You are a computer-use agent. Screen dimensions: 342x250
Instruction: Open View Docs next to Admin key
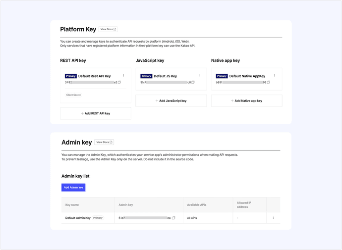(x=104, y=142)
